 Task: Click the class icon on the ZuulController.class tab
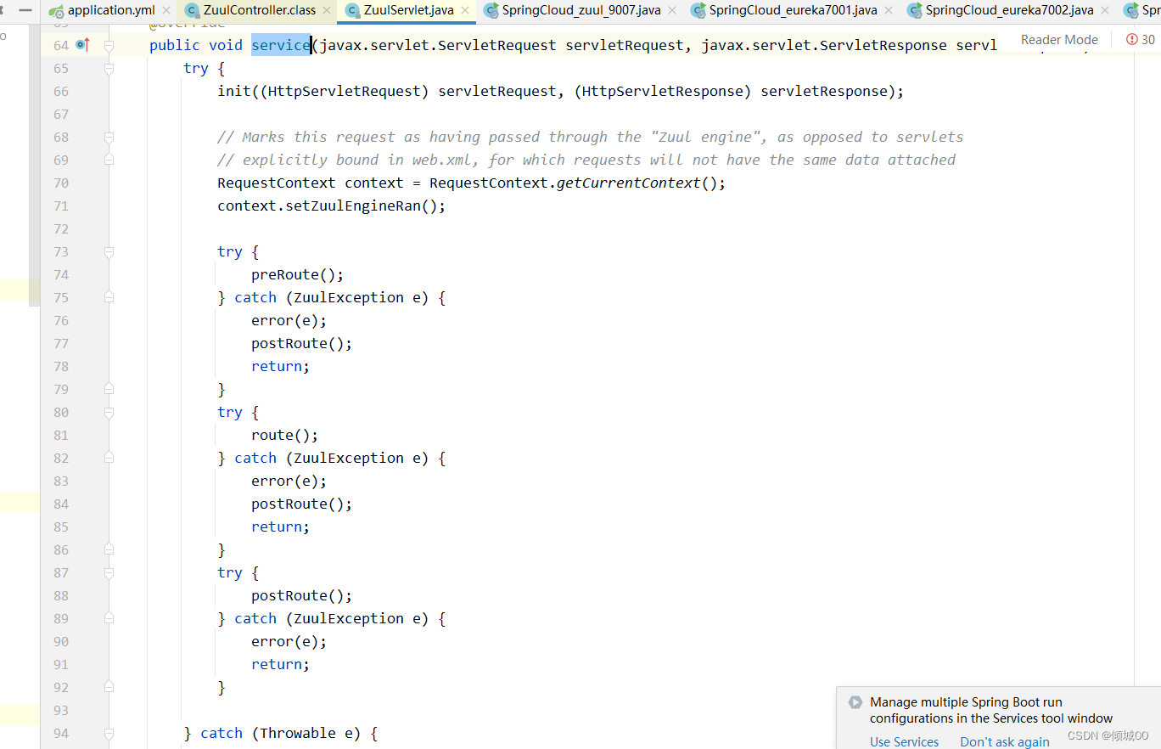(193, 11)
